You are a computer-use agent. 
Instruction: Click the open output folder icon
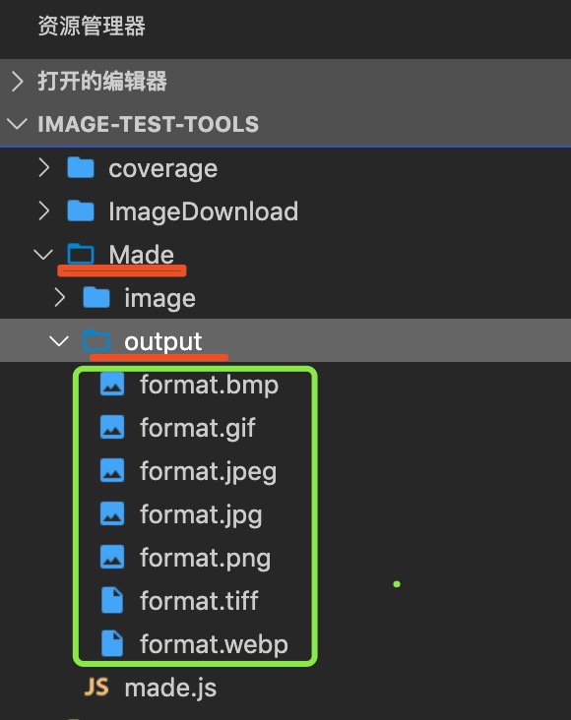(96, 340)
